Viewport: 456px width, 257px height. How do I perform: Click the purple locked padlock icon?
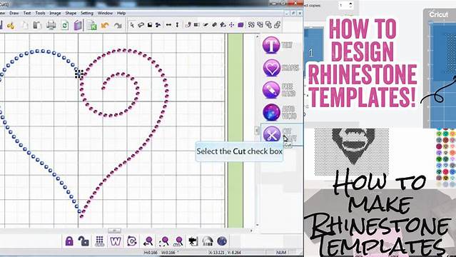pyautogui.click(x=69, y=241)
